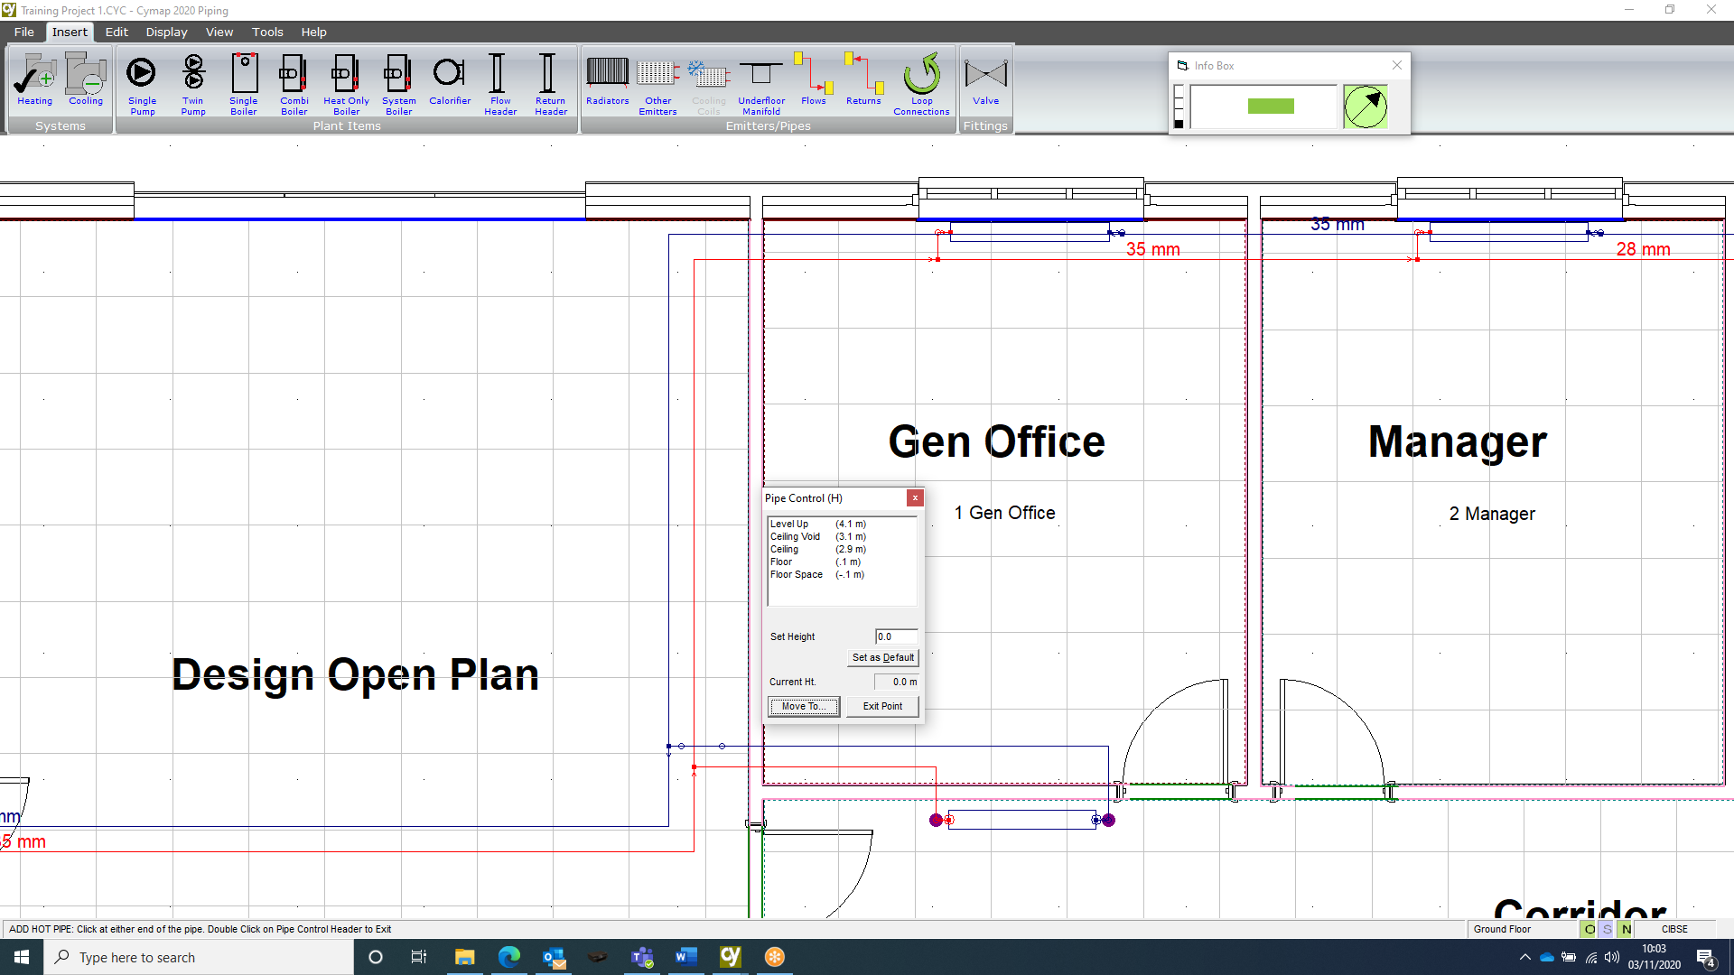Click the Exit Point button
This screenshot has width=1734, height=975.
tap(882, 706)
